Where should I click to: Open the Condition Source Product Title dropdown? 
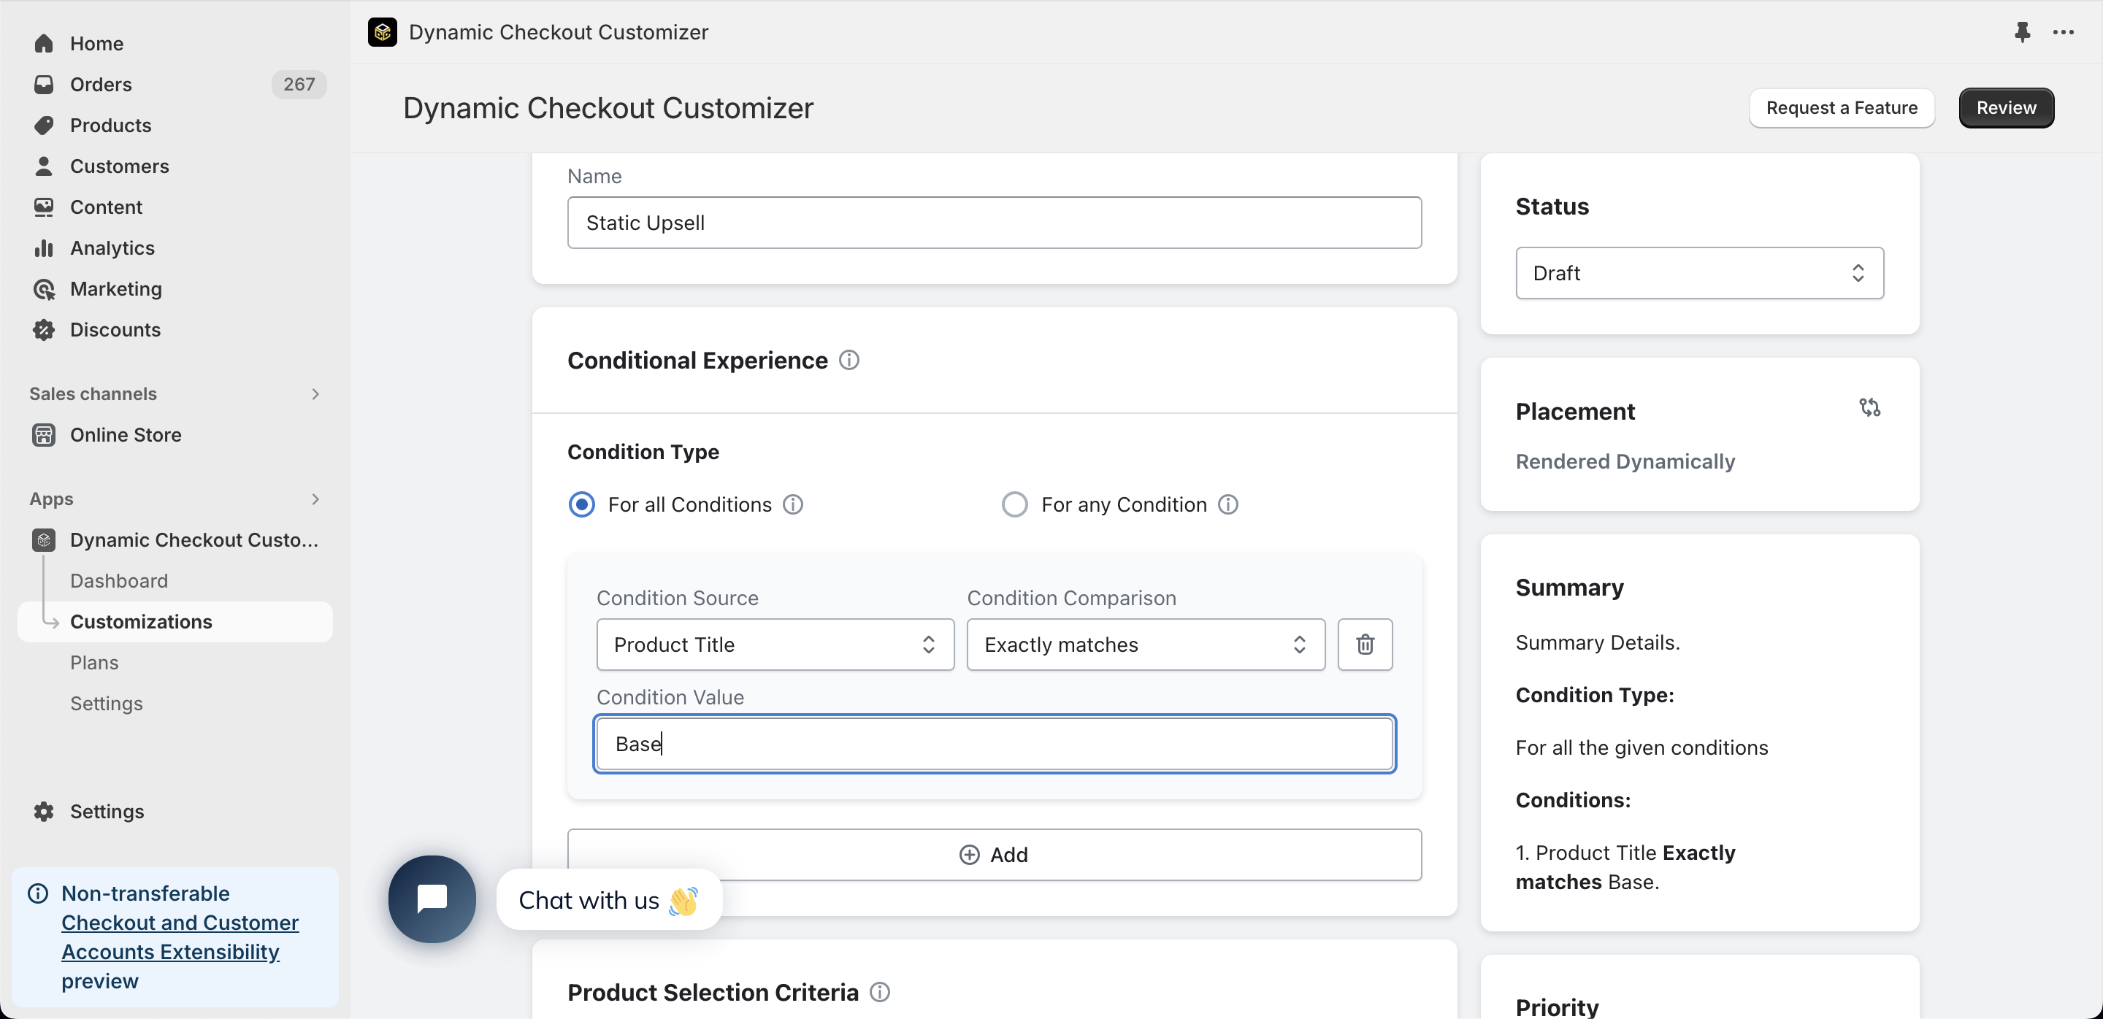click(x=775, y=645)
